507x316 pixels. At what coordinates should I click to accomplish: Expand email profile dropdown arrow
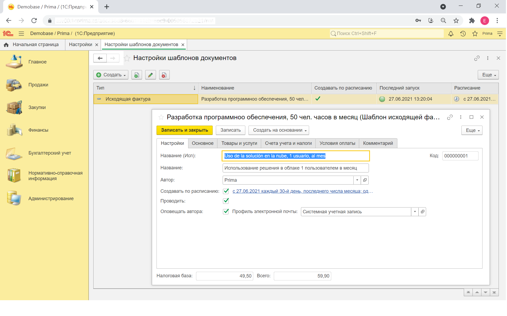416,212
